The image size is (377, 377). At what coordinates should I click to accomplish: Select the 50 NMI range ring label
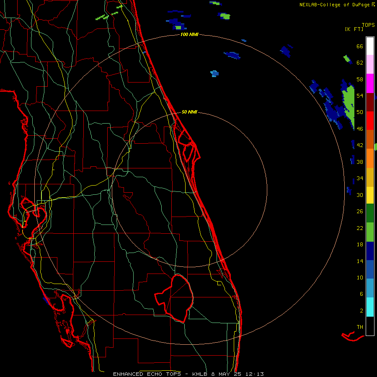[189, 112]
